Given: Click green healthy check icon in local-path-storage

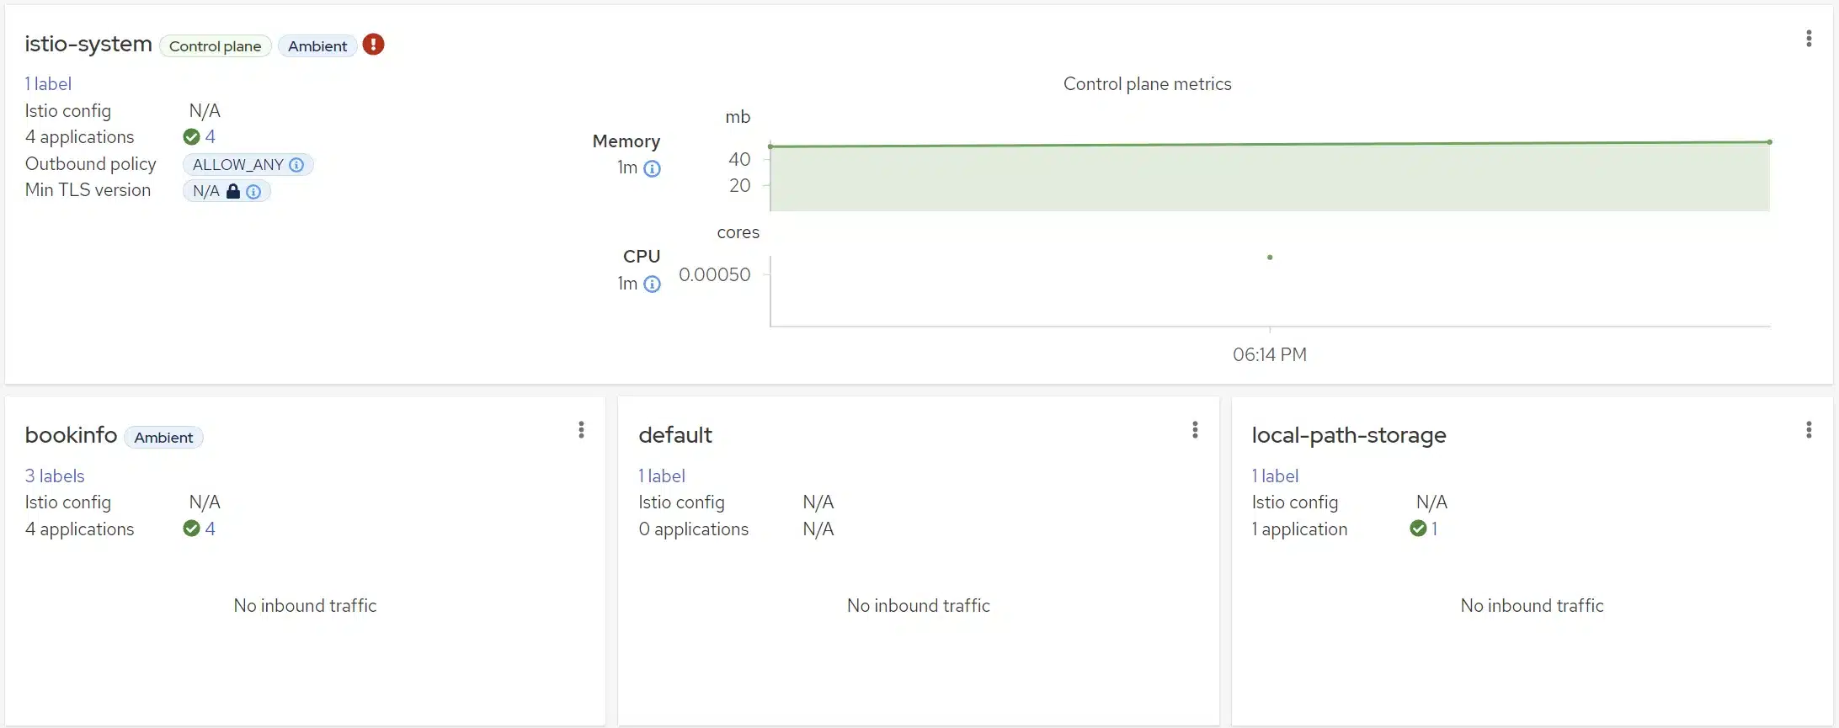Looking at the screenshot, I should coord(1418,529).
